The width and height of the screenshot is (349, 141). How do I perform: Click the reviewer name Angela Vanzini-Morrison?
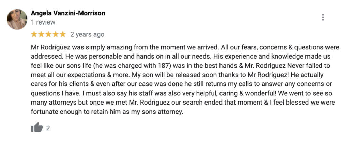coord(68,13)
